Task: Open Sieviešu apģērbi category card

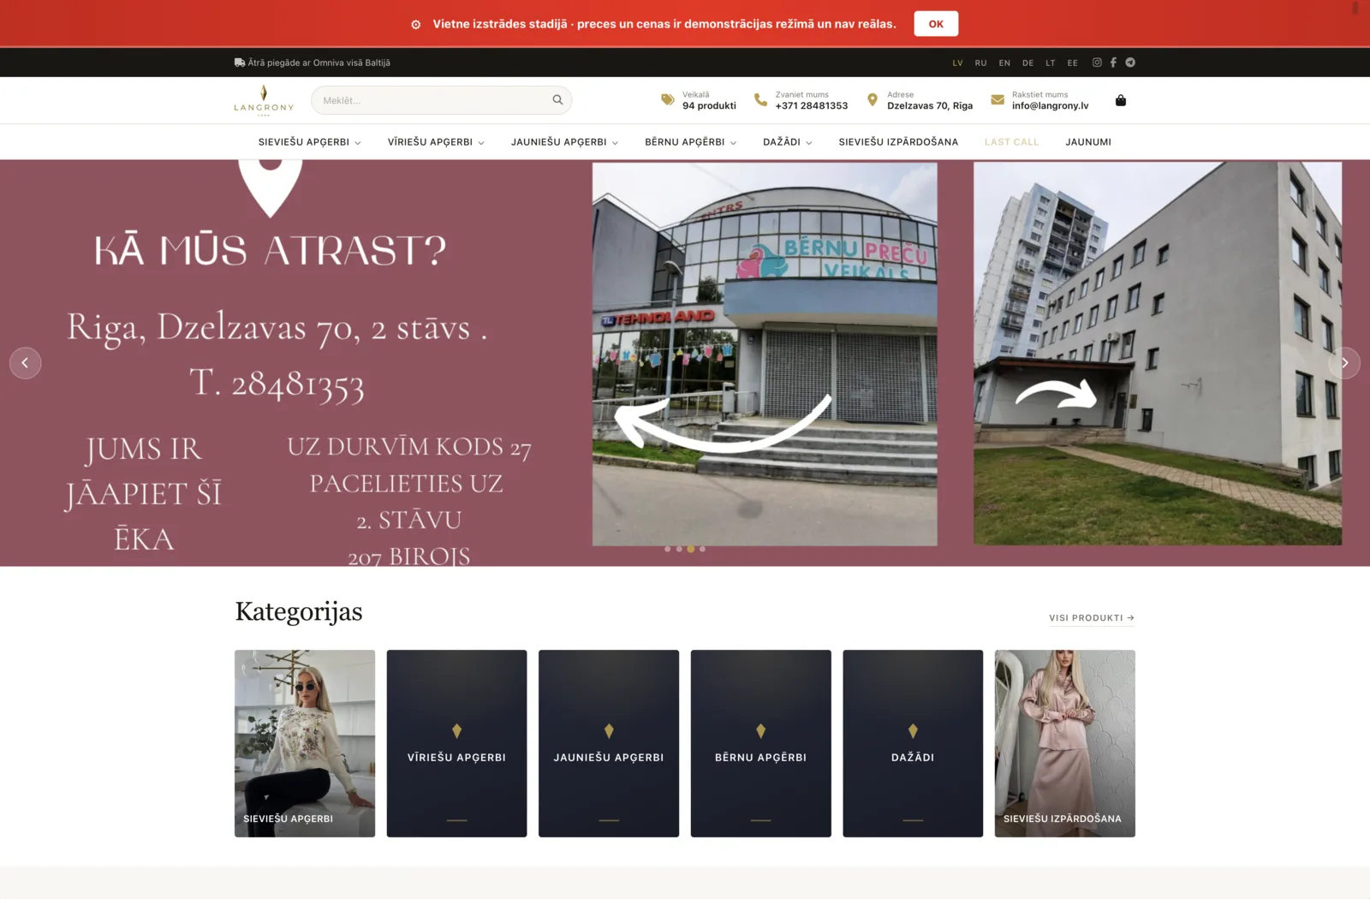Action: 305,743
